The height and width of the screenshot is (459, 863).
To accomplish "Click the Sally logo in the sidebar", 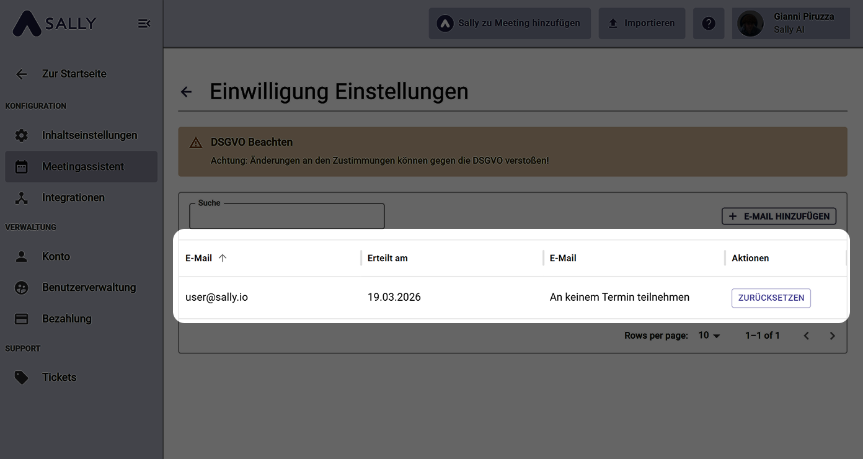I will (55, 24).
